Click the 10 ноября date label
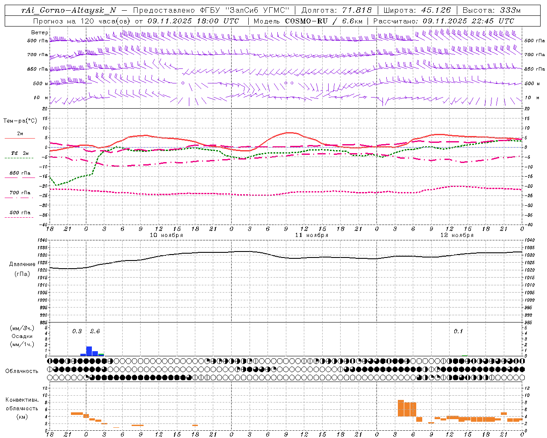Image resolution: width=547 pixels, height=438 pixels. coord(166,235)
